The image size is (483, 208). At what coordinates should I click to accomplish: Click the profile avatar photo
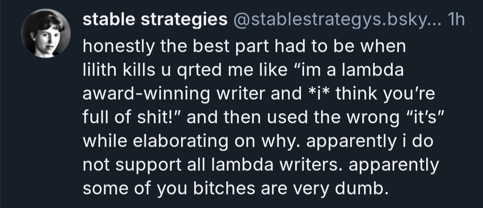[46, 33]
